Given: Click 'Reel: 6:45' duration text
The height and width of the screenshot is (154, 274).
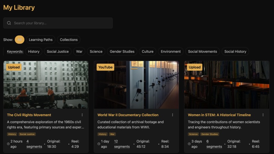Looking at the screenshot, I should pos(256,144).
